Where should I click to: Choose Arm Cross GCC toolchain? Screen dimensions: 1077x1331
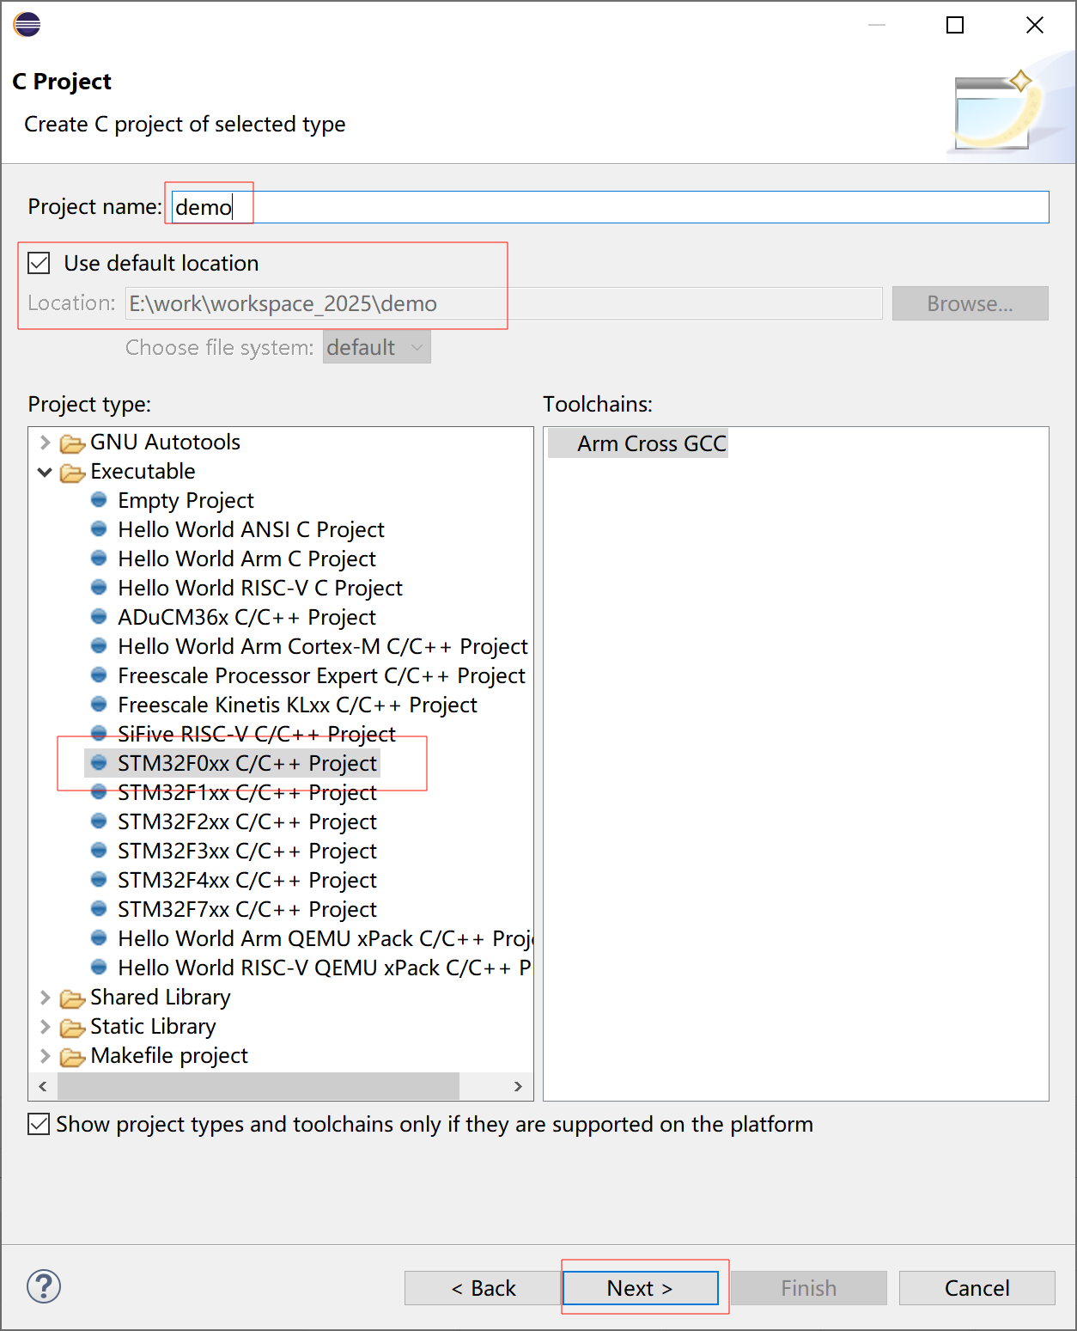point(651,443)
